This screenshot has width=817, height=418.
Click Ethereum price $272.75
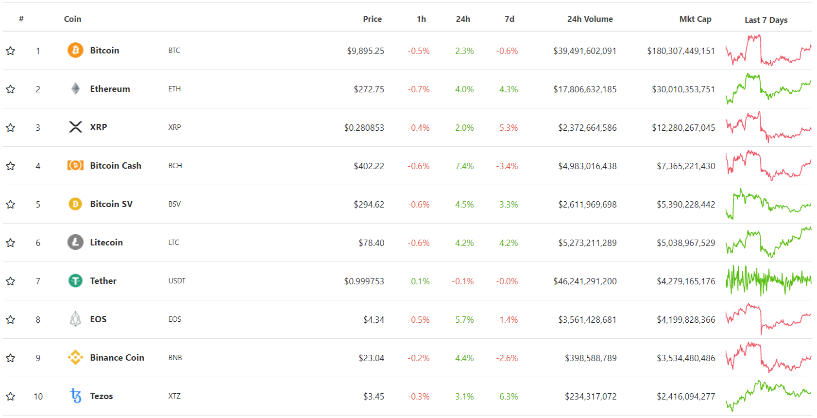[369, 89]
